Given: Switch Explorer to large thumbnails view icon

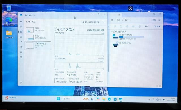Looking at the screenshot, I should (x=160, y=86).
